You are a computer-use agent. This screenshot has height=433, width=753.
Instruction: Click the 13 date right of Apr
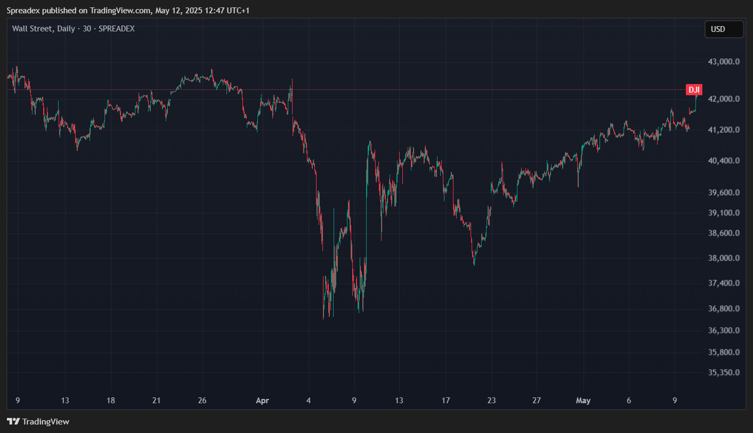click(400, 401)
